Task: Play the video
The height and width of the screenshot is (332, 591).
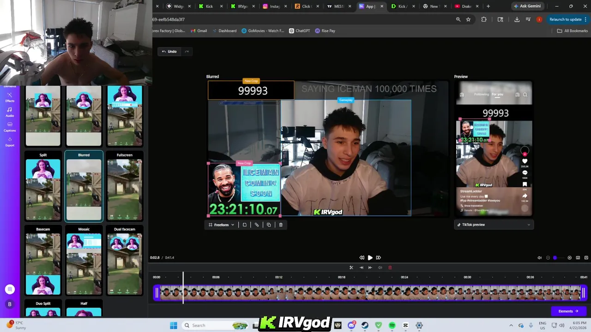Action: (370, 258)
